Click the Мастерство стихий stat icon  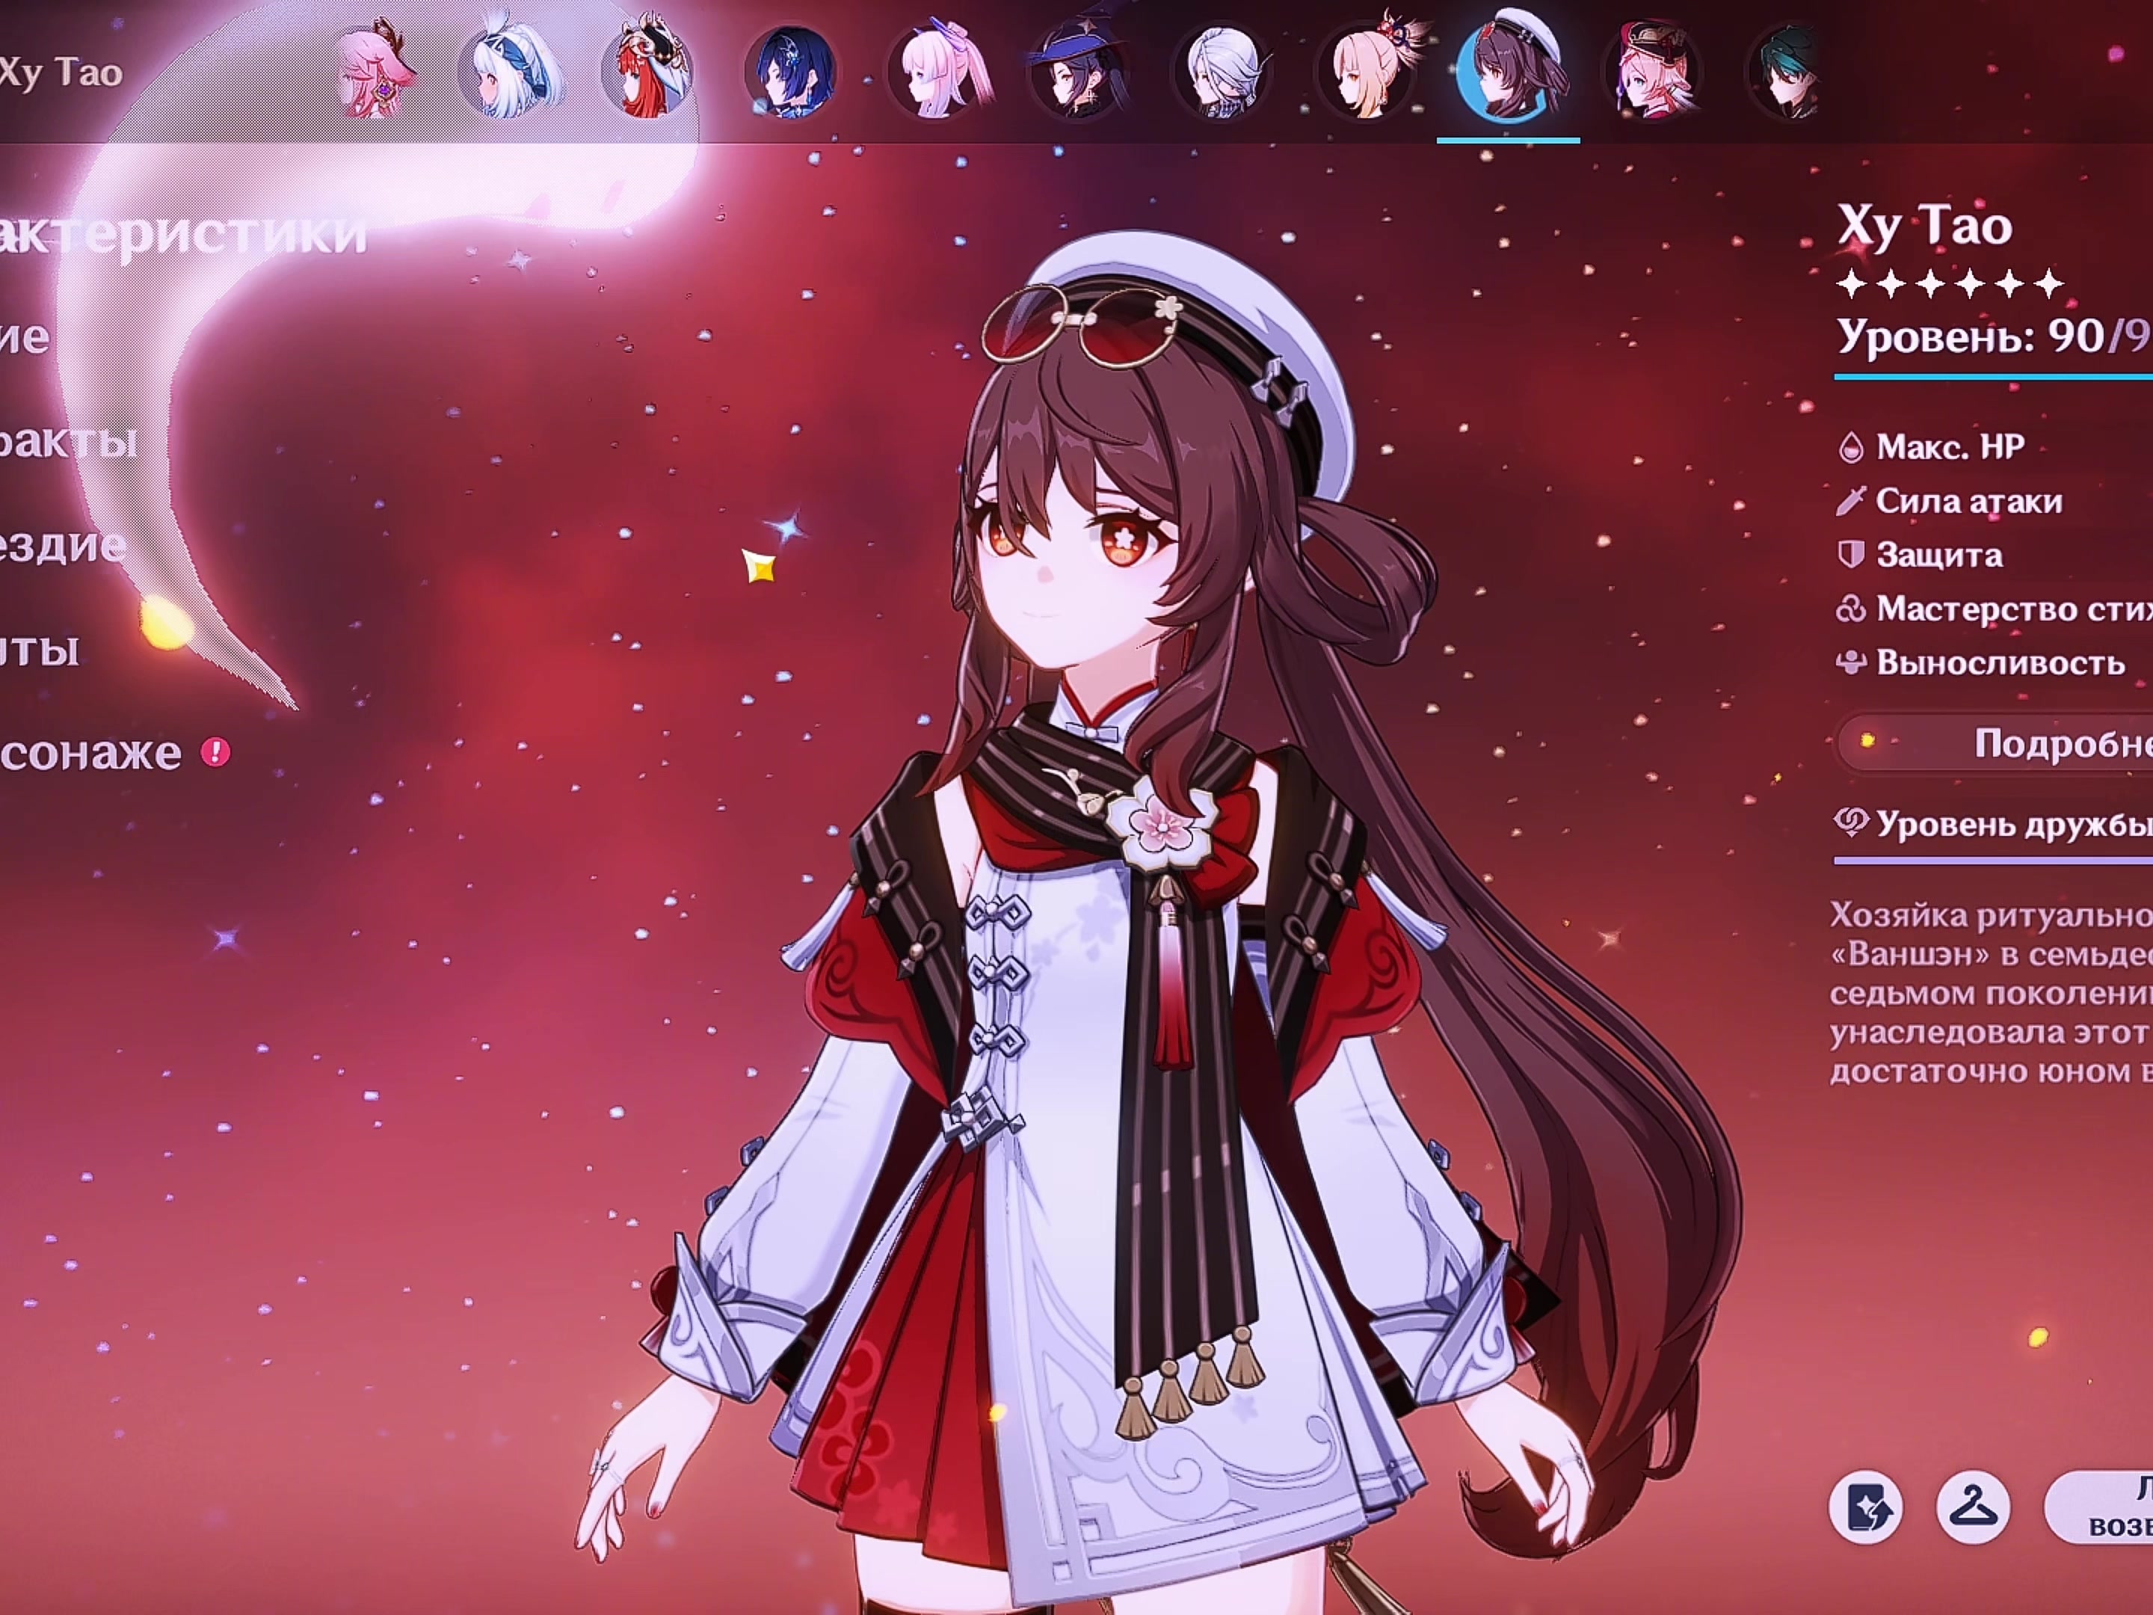tap(1850, 609)
